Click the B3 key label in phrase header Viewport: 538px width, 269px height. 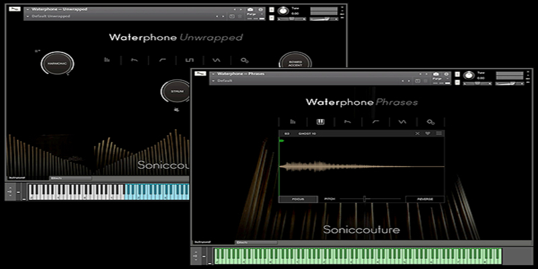[x=287, y=133]
